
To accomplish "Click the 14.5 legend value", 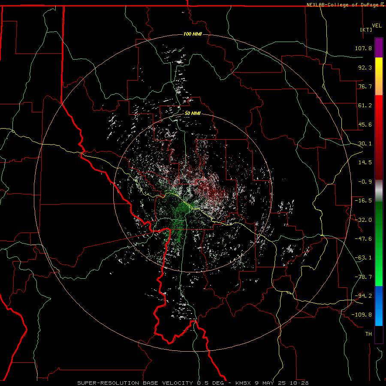I will pos(365,163).
